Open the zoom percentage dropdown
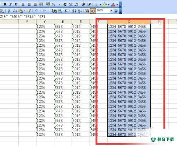The width and height of the screenshot is (177, 146). click(x=111, y=11)
